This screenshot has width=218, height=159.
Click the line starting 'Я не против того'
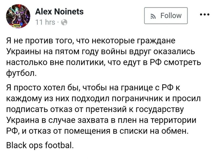tap(91, 41)
